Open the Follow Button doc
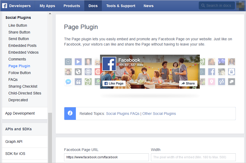246x163 pixels. point(20,73)
